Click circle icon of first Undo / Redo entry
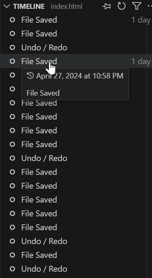Viewport: 152px width, 278px height. 12,47
